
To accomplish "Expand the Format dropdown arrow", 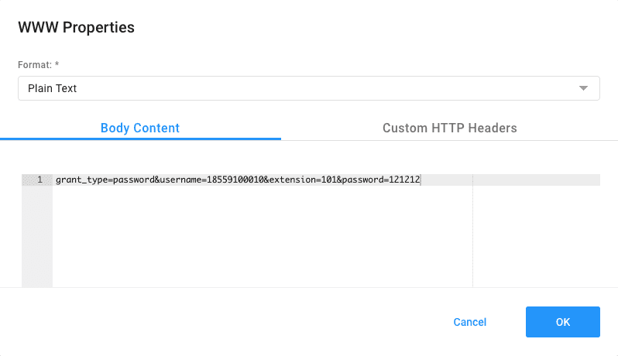I will [x=584, y=88].
